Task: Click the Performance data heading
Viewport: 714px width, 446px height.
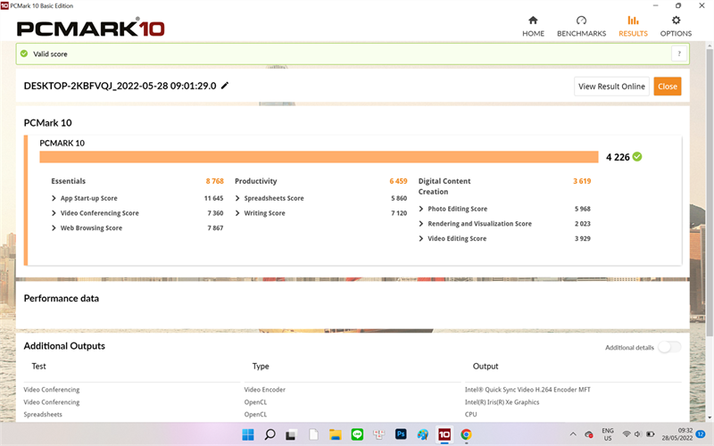Action: (61, 299)
